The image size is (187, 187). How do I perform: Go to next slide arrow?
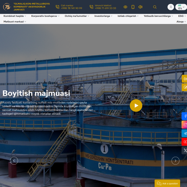click(175, 161)
